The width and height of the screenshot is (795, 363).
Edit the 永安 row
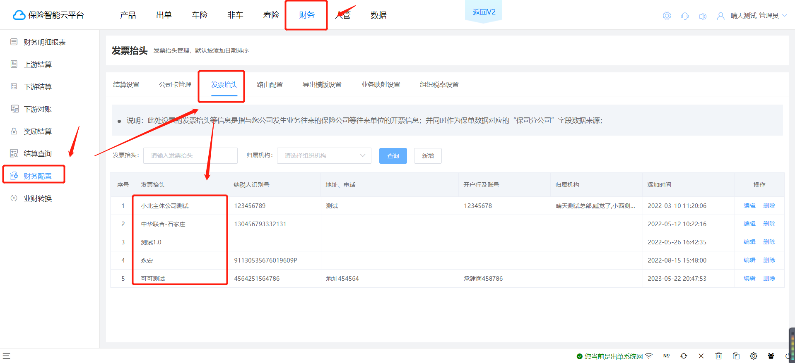(749, 260)
